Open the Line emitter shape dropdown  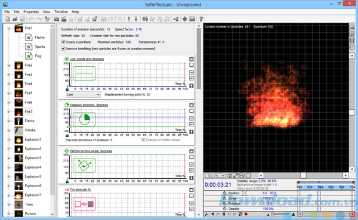point(83,94)
